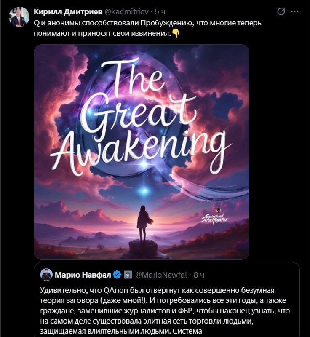
Task: Click the last line ending 'Система'
Action: coord(121,331)
